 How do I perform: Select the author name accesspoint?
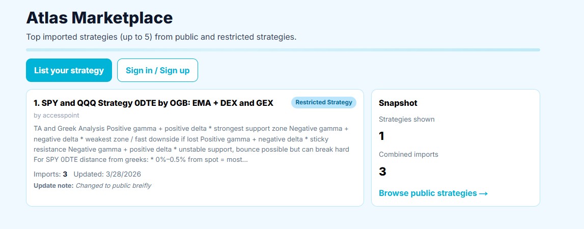57,115
